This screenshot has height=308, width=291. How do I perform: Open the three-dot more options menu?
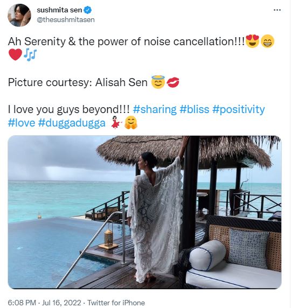click(x=277, y=10)
